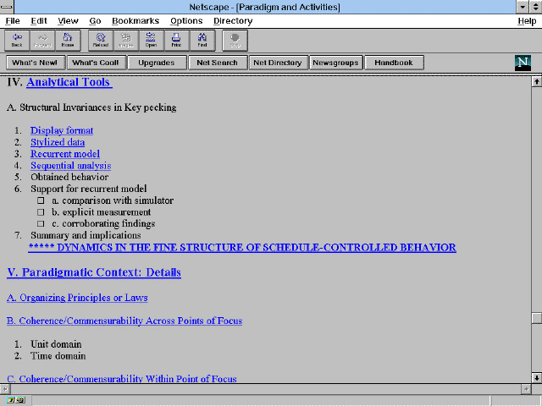The height and width of the screenshot is (406, 542).
Task: Click the What's New! button
Action: tap(35, 63)
